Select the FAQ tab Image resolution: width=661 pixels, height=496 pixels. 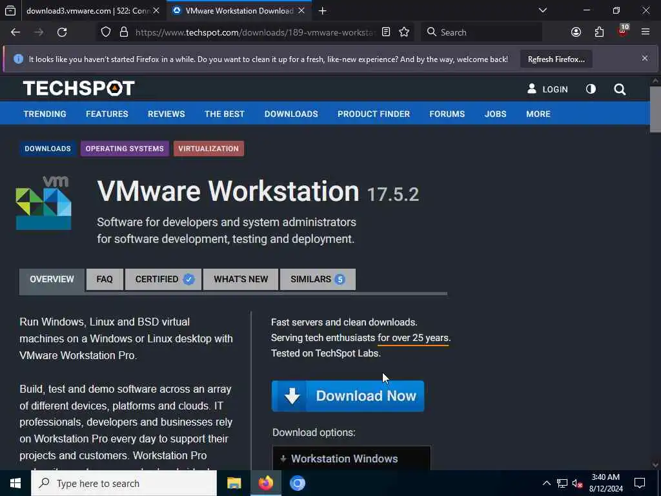click(105, 279)
